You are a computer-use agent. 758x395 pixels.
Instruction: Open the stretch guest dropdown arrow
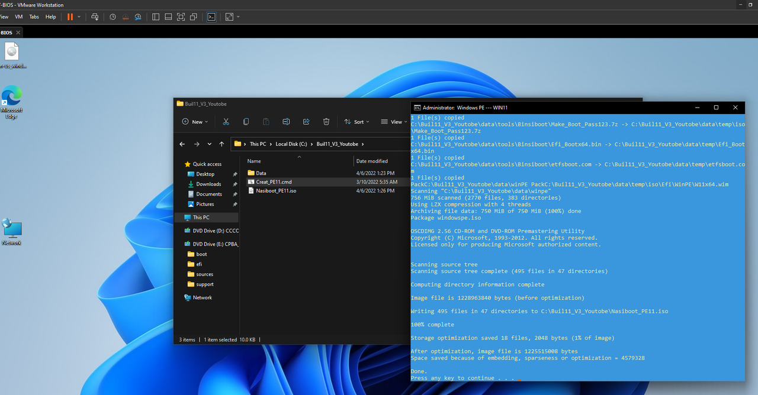coord(239,17)
